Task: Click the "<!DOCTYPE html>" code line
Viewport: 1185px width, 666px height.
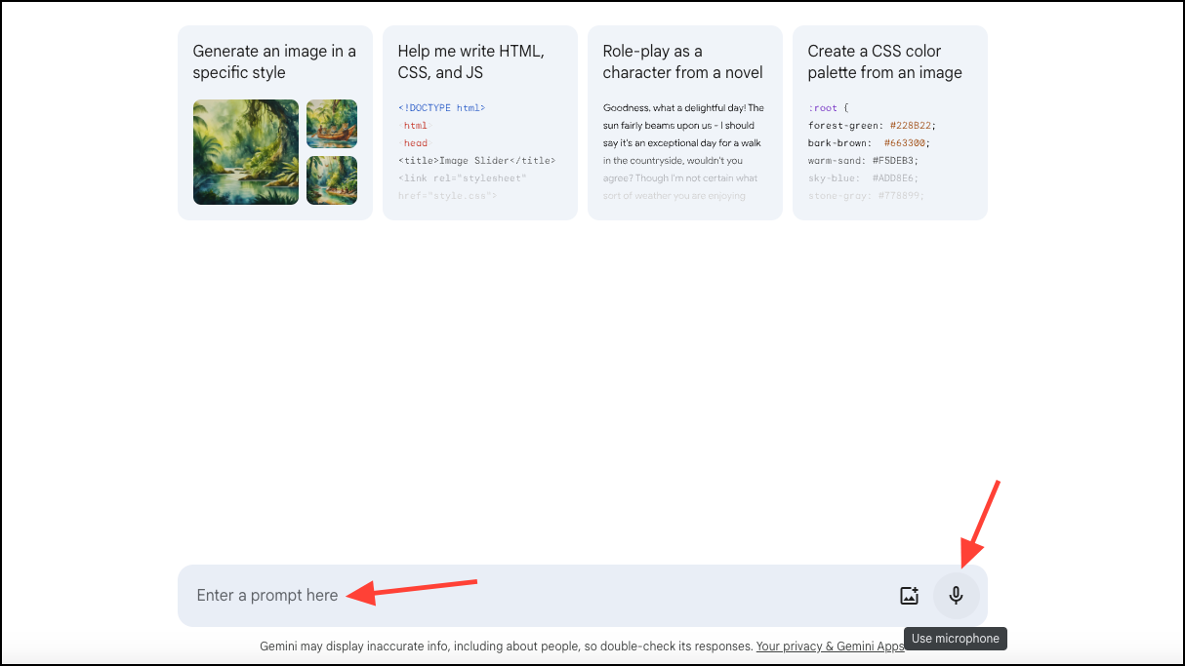Action: [x=441, y=108]
